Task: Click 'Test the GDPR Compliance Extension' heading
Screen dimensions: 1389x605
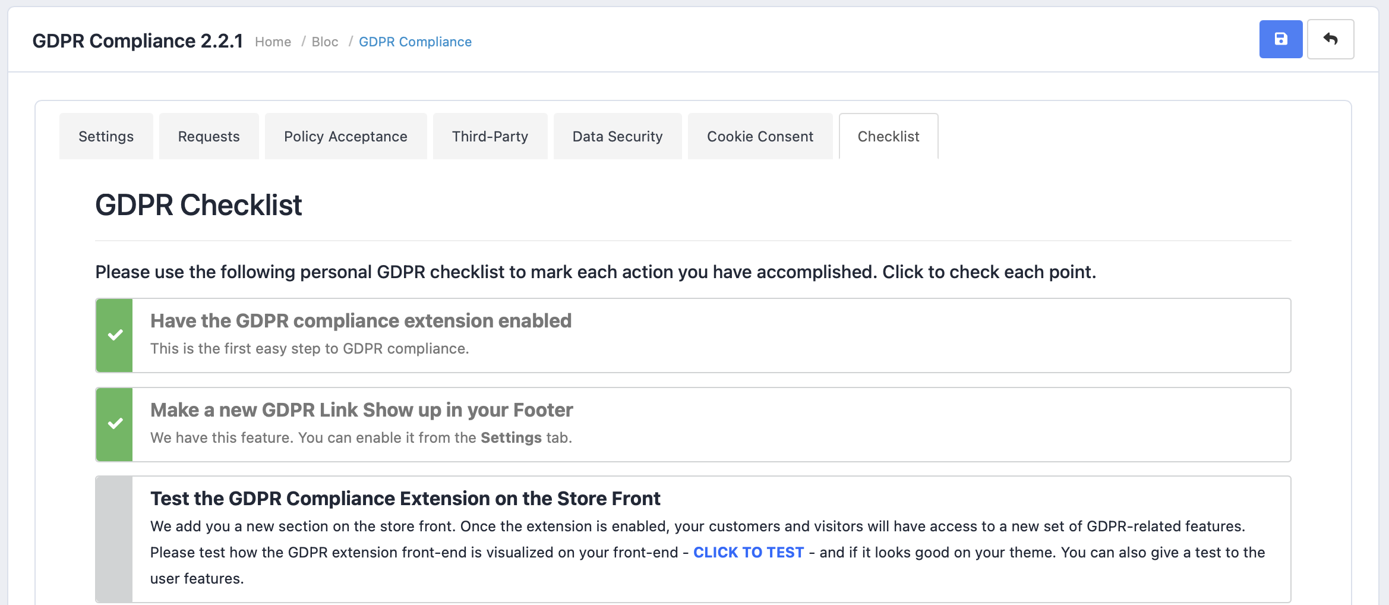Action: (405, 499)
